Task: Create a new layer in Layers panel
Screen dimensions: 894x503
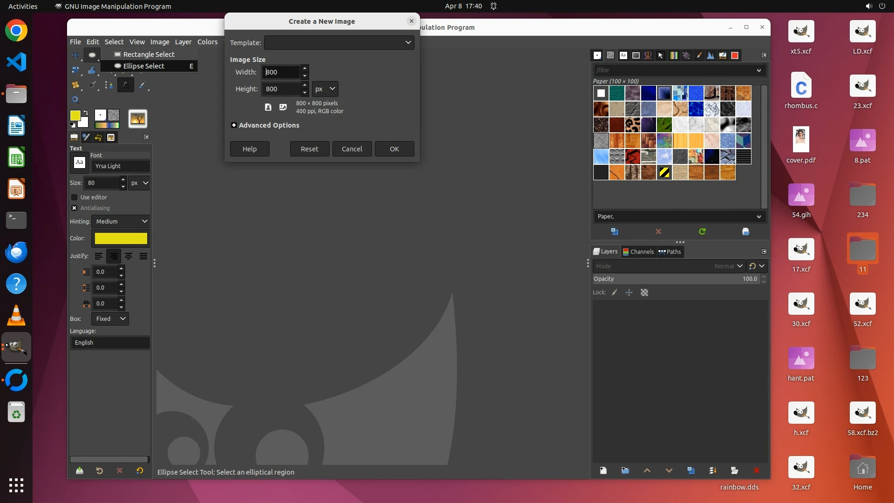Action: point(603,470)
